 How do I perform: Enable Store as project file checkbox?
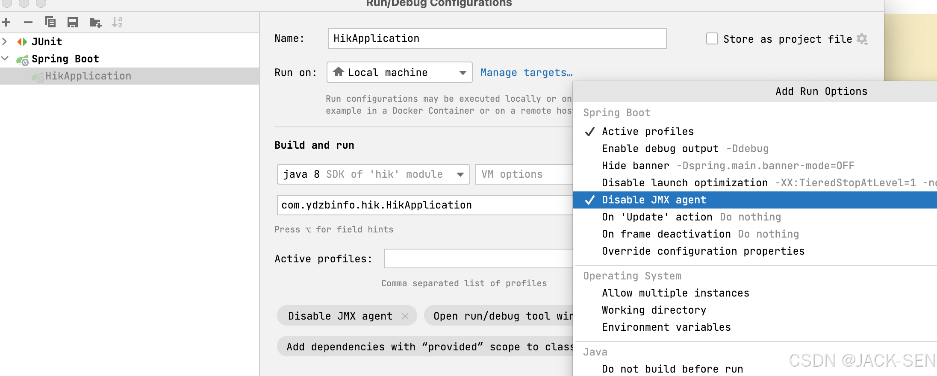[712, 39]
